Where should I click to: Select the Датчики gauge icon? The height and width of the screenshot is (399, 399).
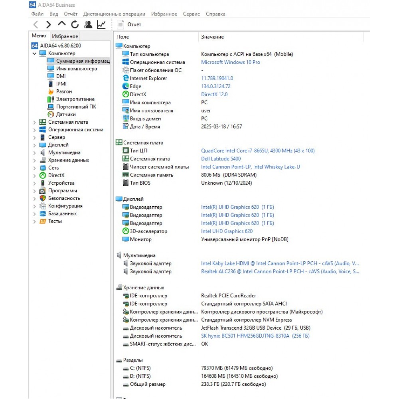pos(51,114)
